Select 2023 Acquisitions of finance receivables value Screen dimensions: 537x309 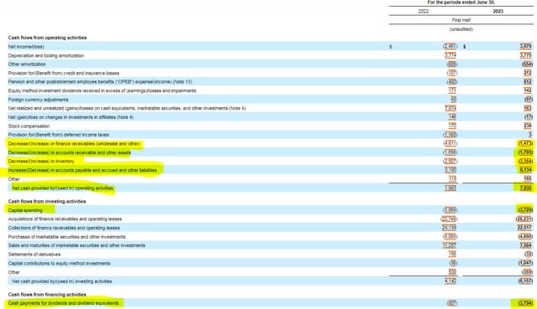point(524,219)
